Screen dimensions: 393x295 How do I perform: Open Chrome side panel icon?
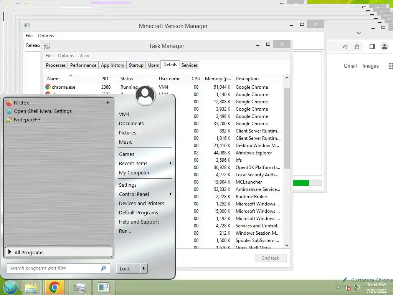[372, 46]
